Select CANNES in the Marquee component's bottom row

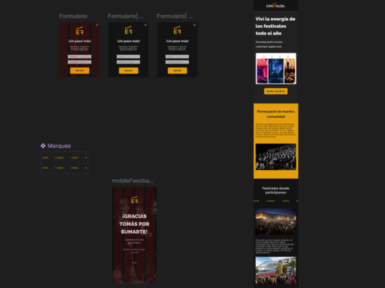tap(59, 168)
